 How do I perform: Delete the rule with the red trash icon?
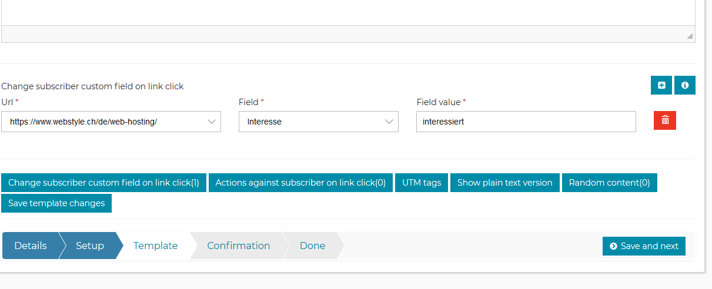tap(665, 120)
